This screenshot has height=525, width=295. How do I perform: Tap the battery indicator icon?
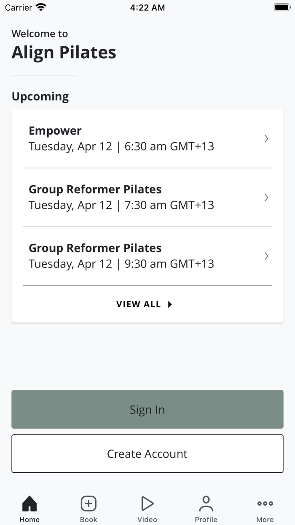(x=282, y=7)
